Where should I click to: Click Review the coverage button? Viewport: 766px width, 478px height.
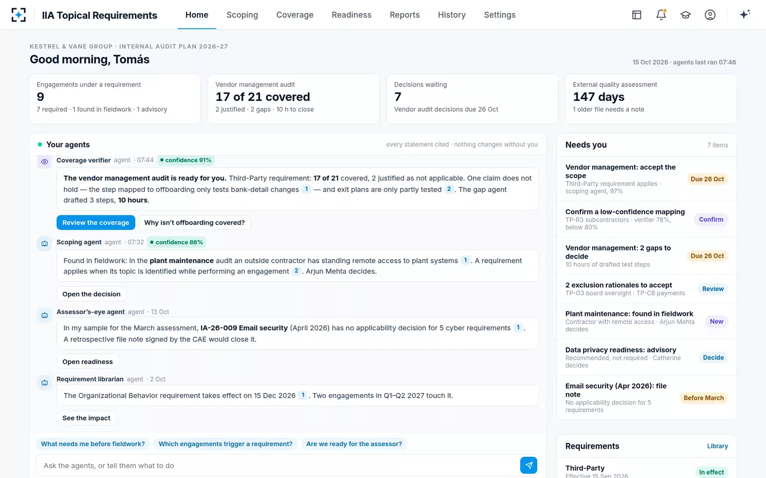(96, 223)
